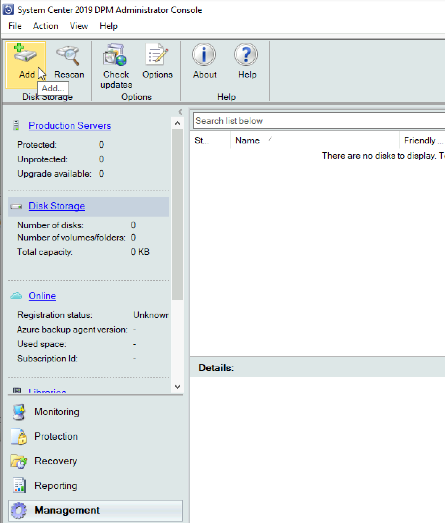The width and height of the screenshot is (445, 523).
Task: Click the sidebar scroll-down arrow
Action: coord(178,386)
